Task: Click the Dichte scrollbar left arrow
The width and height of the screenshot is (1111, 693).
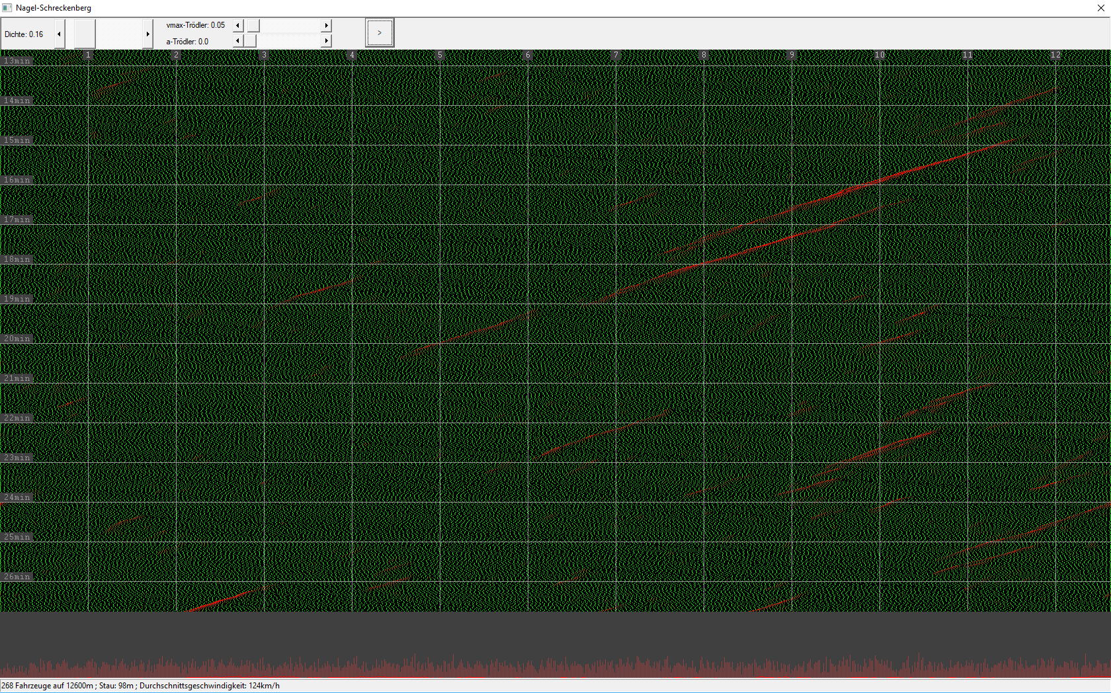Action: tap(60, 34)
